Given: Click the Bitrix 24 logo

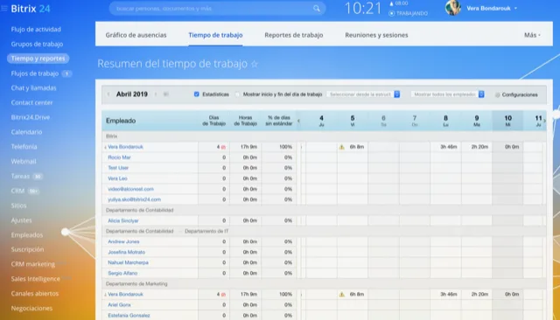Looking at the screenshot, I should click(31, 8).
